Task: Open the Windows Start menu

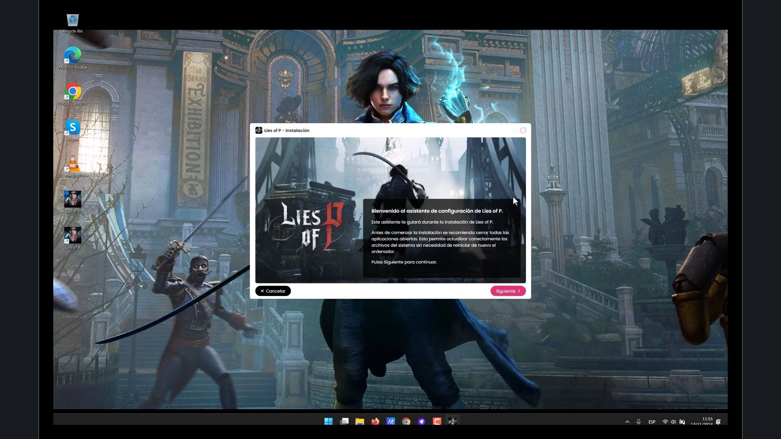Action: [x=329, y=422]
